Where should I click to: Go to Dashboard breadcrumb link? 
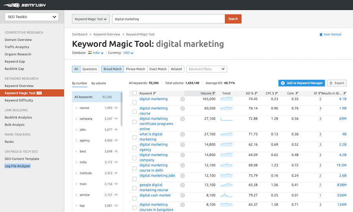80,34
